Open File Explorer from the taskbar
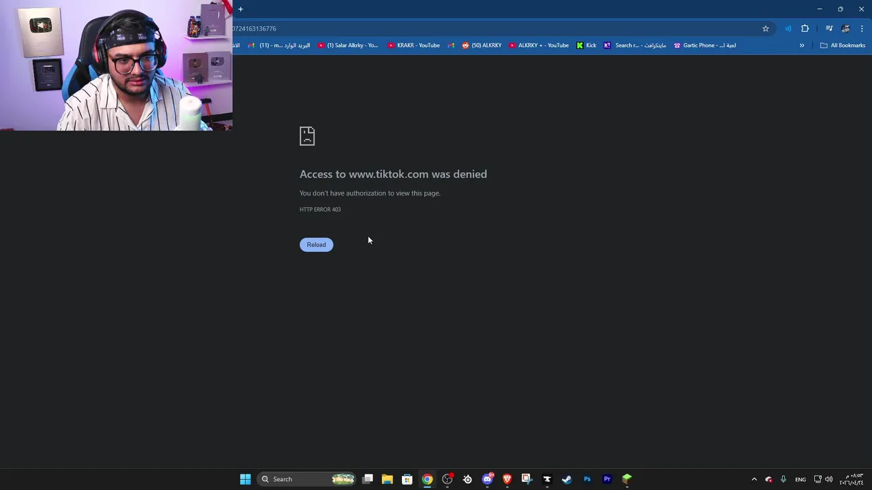 387,479
